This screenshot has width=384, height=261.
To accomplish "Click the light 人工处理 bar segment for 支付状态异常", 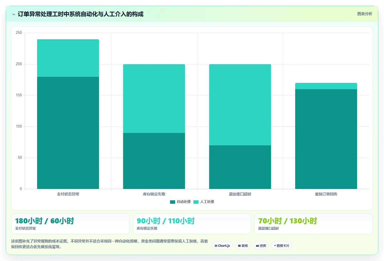I will tap(68, 58).
